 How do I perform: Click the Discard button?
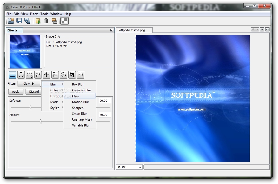click(x=34, y=92)
